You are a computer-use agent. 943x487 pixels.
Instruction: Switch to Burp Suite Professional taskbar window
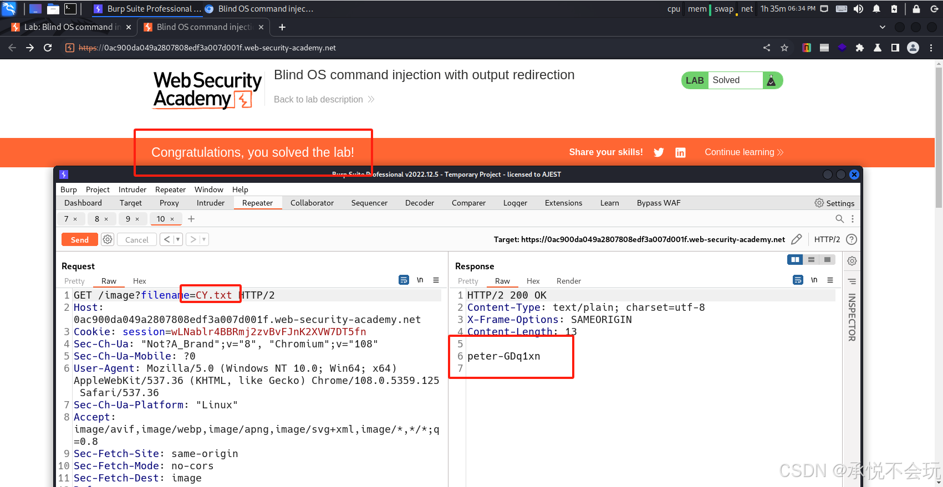click(147, 8)
